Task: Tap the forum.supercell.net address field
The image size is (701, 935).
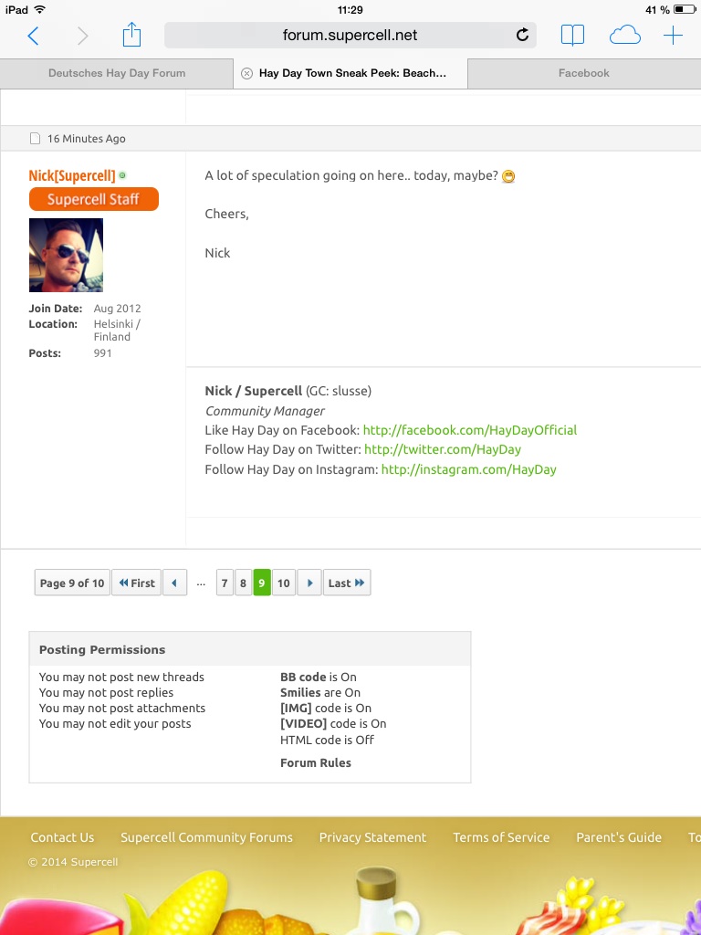Action: click(x=350, y=36)
